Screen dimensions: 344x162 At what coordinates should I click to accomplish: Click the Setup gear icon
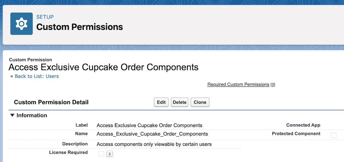coord(21,24)
